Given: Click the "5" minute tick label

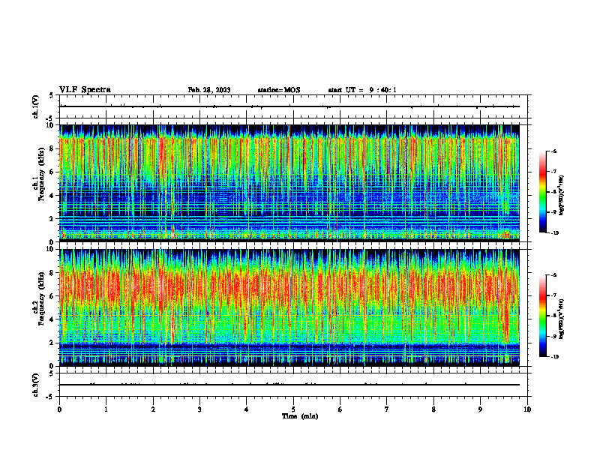Looking at the screenshot, I should tap(293, 409).
